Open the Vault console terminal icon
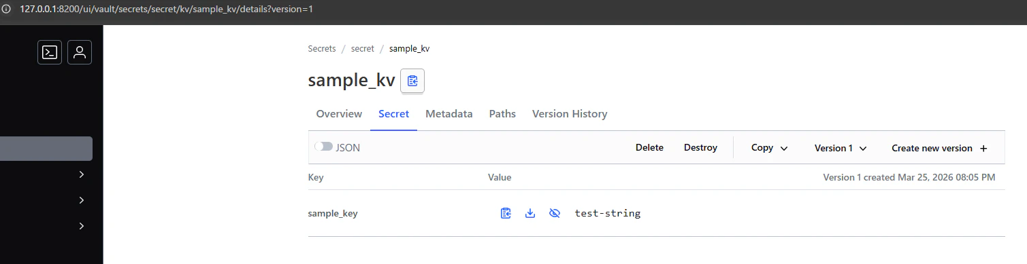This screenshot has width=1027, height=264. pyautogui.click(x=50, y=52)
